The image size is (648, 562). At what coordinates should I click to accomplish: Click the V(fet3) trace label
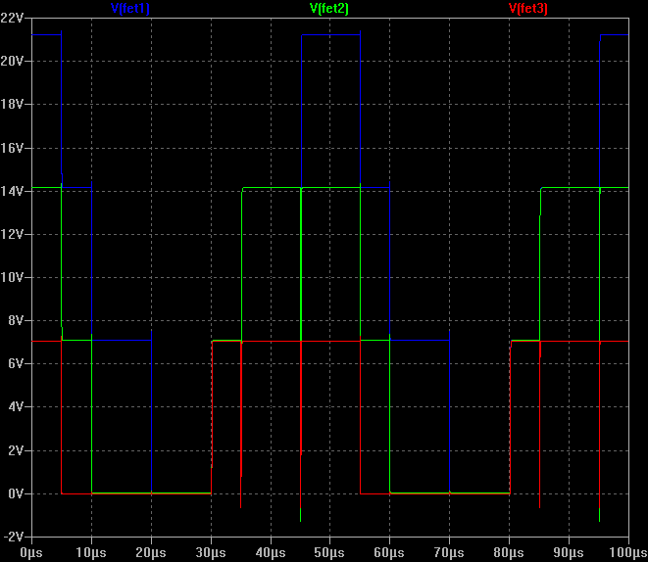[527, 8]
